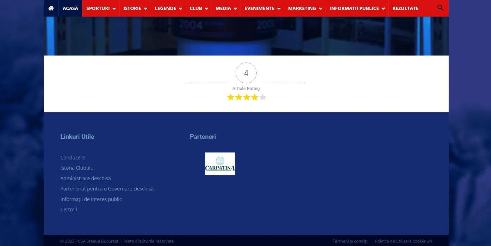Open the search magnifier icon
The image size is (491, 246).
(440, 8)
